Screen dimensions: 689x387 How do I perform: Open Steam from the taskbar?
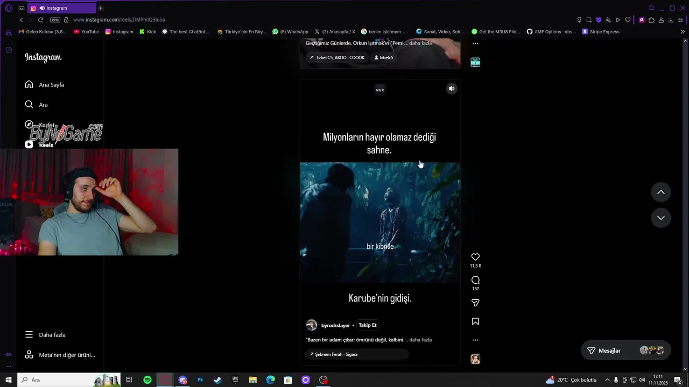point(217,380)
